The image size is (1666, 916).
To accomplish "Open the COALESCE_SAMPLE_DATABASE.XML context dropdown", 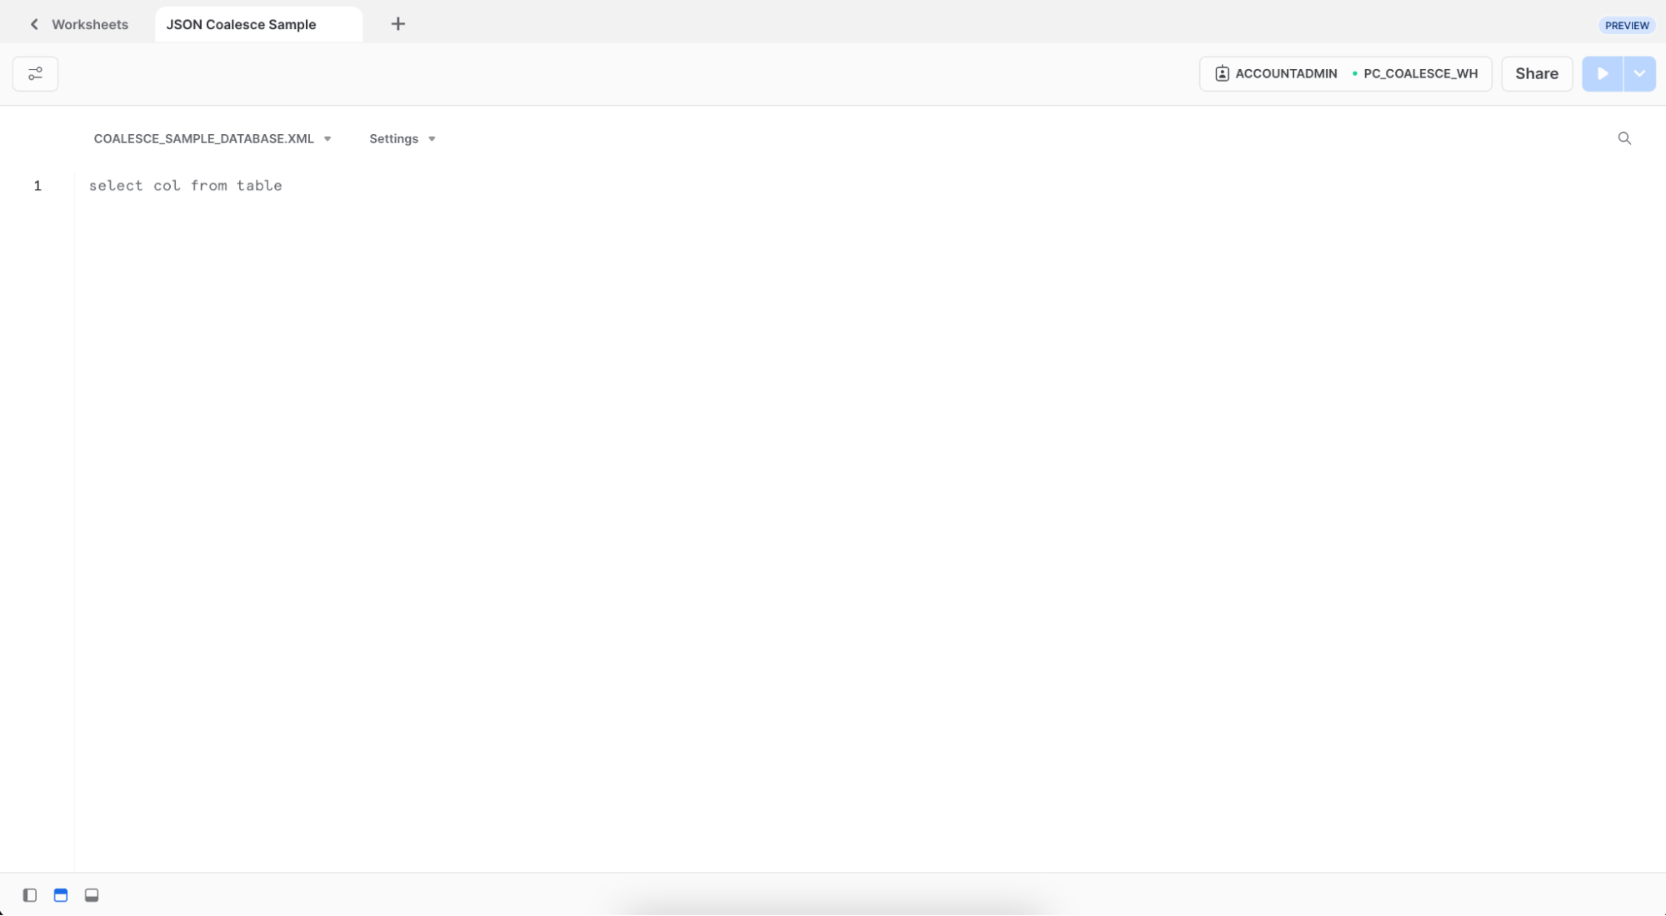I will click(x=212, y=139).
